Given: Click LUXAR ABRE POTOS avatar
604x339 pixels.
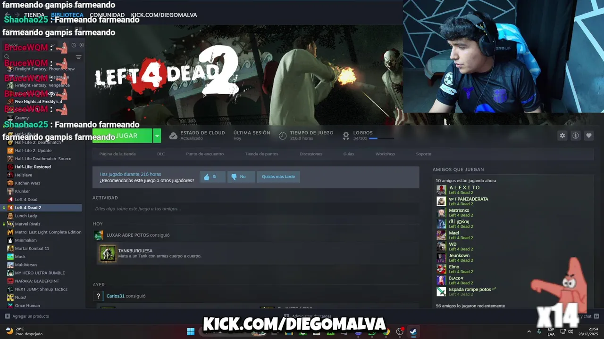Looking at the screenshot, I should 99,235.
